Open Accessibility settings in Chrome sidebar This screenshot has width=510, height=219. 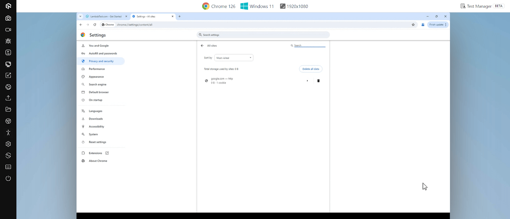[97, 127]
